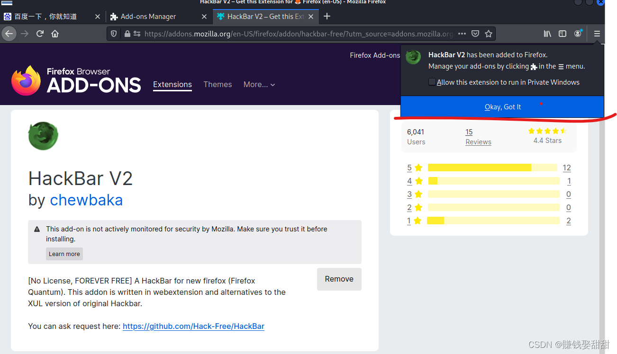The width and height of the screenshot is (617, 354).
Task: Click the 2 count of one-star reviews
Action: [569, 221]
